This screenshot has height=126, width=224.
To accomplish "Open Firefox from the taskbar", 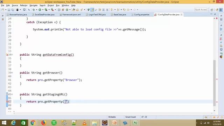I will 43,123.
